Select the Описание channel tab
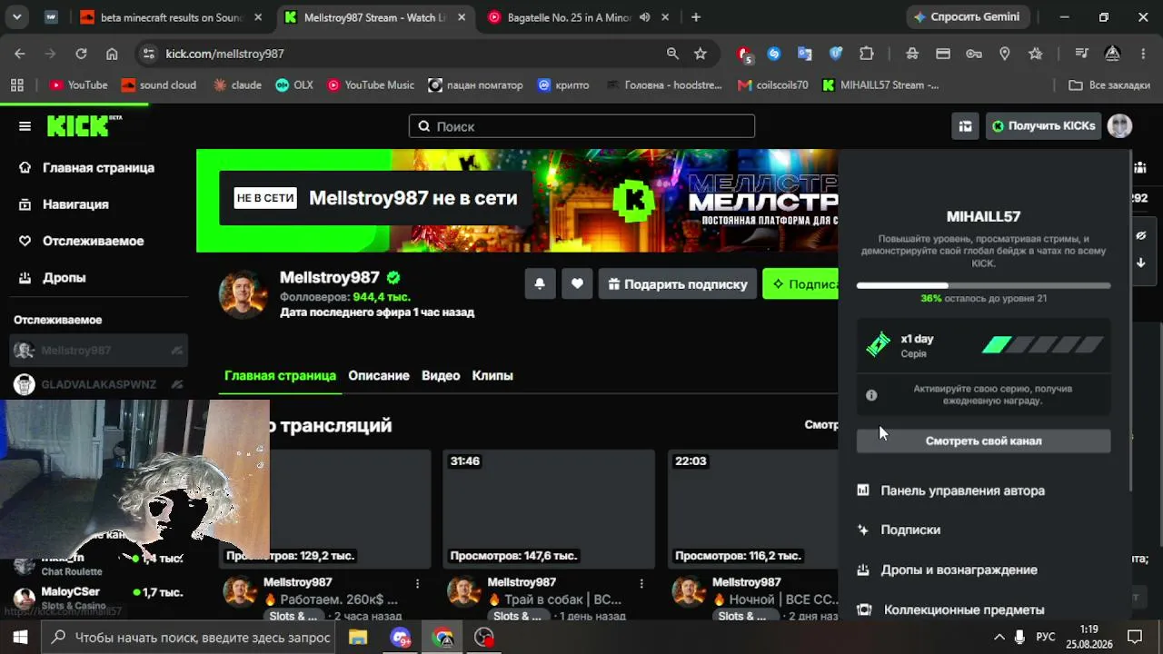The width and height of the screenshot is (1163, 654). pos(379,376)
